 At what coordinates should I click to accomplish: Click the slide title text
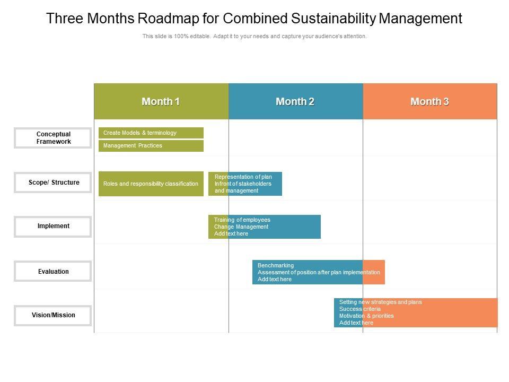254,19
